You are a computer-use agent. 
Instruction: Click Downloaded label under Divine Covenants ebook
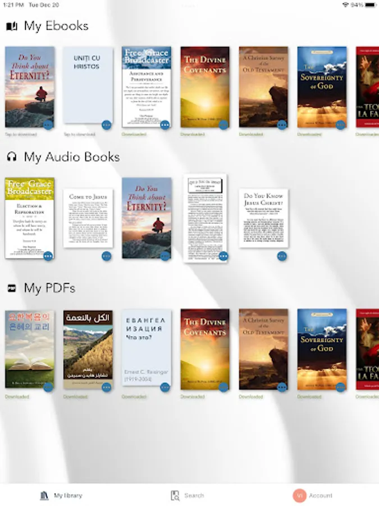tap(193, 134)
